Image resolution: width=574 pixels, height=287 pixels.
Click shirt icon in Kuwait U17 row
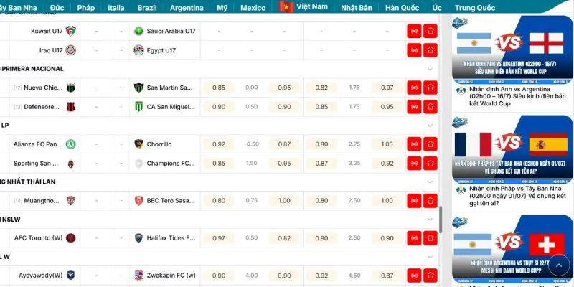430,31
